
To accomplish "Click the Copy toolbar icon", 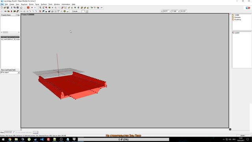I will [x=15, y=7].
